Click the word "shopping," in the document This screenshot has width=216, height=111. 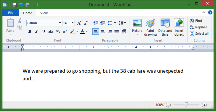[x=90, y=71]
